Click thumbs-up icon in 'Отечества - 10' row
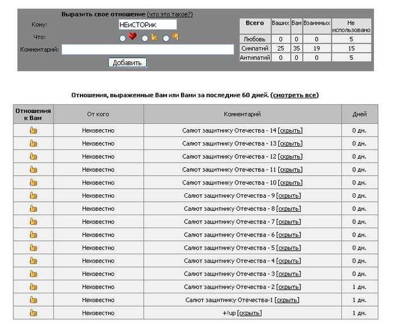Image resolution: width=393 pixels, height=327 pixels. [33, 182]
